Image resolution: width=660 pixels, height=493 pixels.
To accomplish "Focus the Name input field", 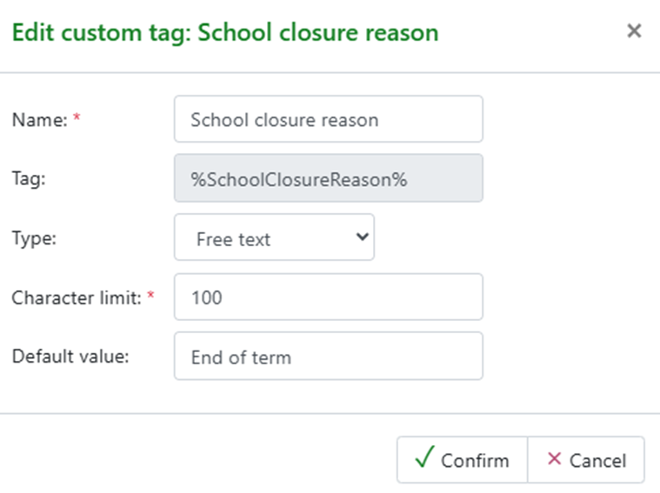I will pyautogui.click(x=328, y=119).
